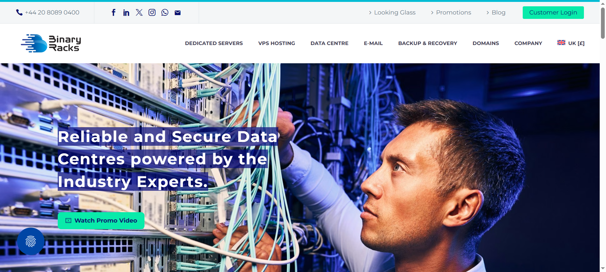Click the page's vertical scrollbar

pos(603,136)
